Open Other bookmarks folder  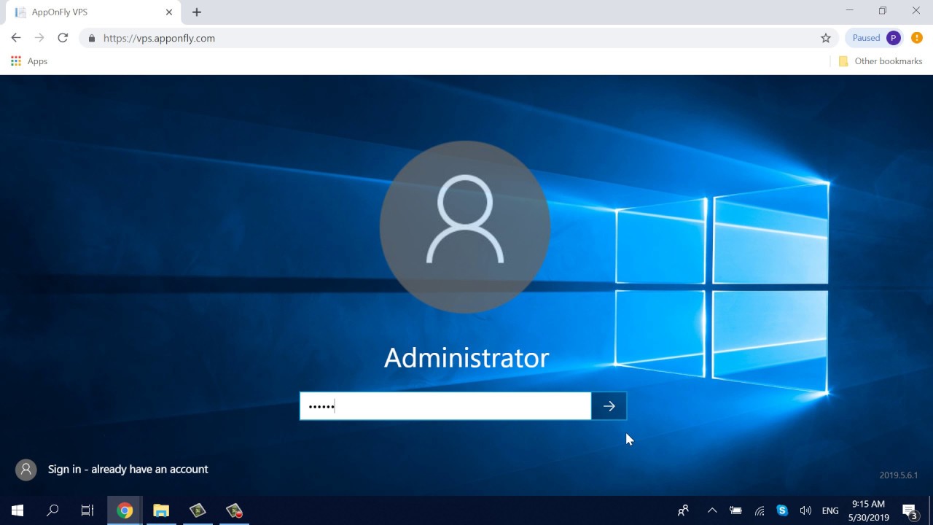point(881,61)
